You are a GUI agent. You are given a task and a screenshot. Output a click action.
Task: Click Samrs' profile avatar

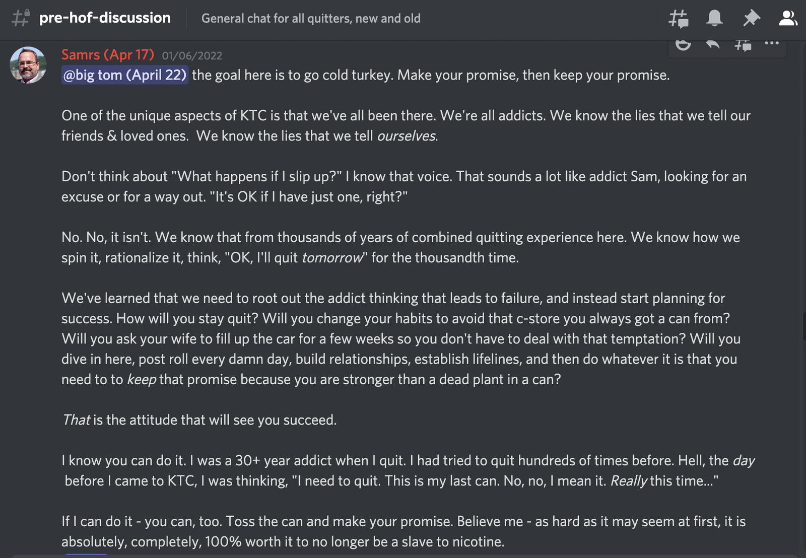(x=28, y=65)
